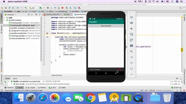Click UTF-8 encoding in status bar
Viewport: 186px width, 104px height.
pos(152,90)
